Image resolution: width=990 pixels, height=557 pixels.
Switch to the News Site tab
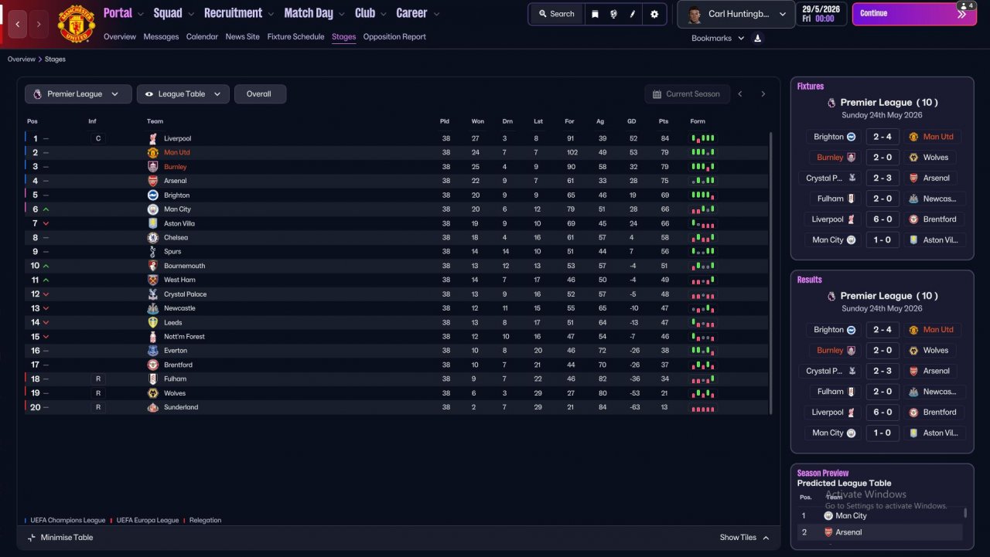243,37
